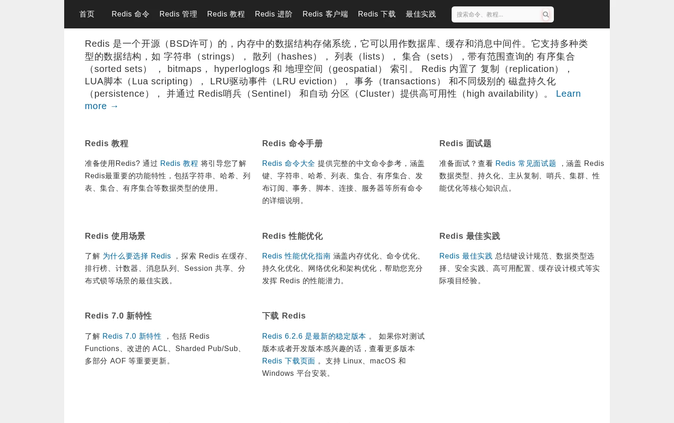
Task: Open the 首页 nav item
Action: click(x=87, y=14)
